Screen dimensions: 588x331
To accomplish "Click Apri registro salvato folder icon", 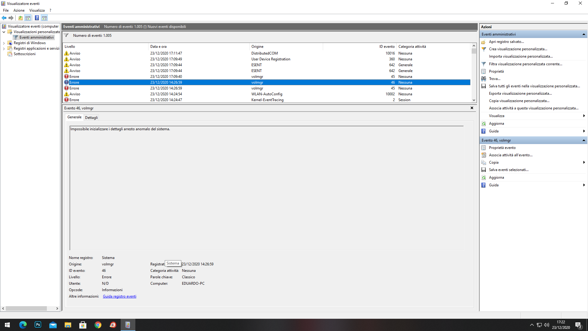I will (484, 42).
